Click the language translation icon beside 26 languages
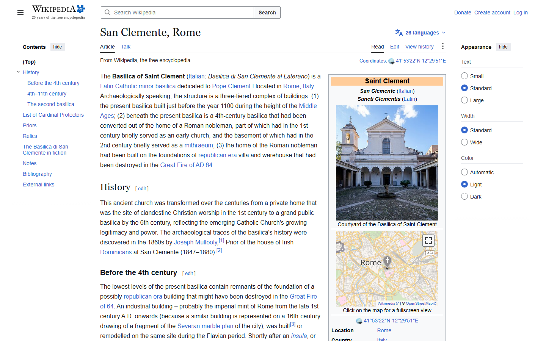546x341 pixels. (x=399, y=33)
